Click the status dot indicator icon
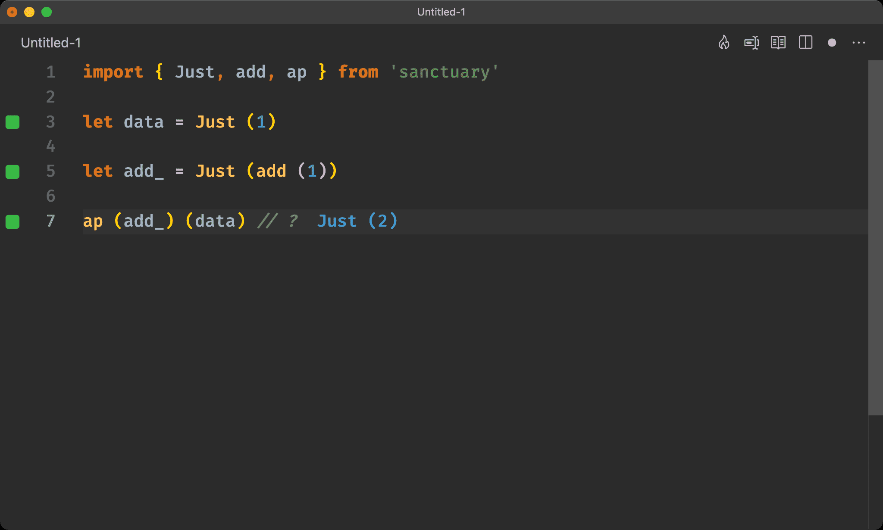 833,43
